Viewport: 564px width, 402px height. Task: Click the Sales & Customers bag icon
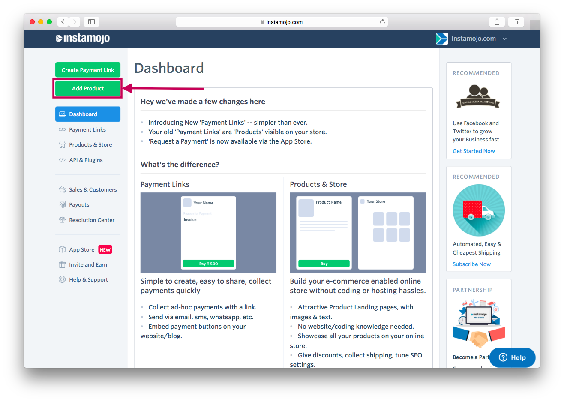[62, 189]
